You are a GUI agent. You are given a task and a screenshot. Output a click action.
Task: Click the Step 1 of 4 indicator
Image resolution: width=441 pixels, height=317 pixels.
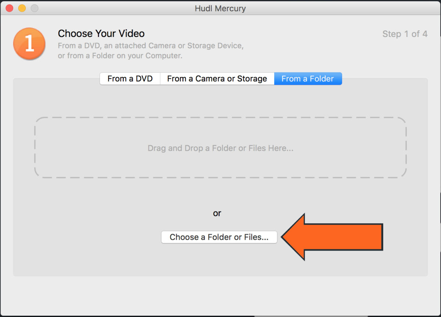pyautogui.click(x=405, y=34)
